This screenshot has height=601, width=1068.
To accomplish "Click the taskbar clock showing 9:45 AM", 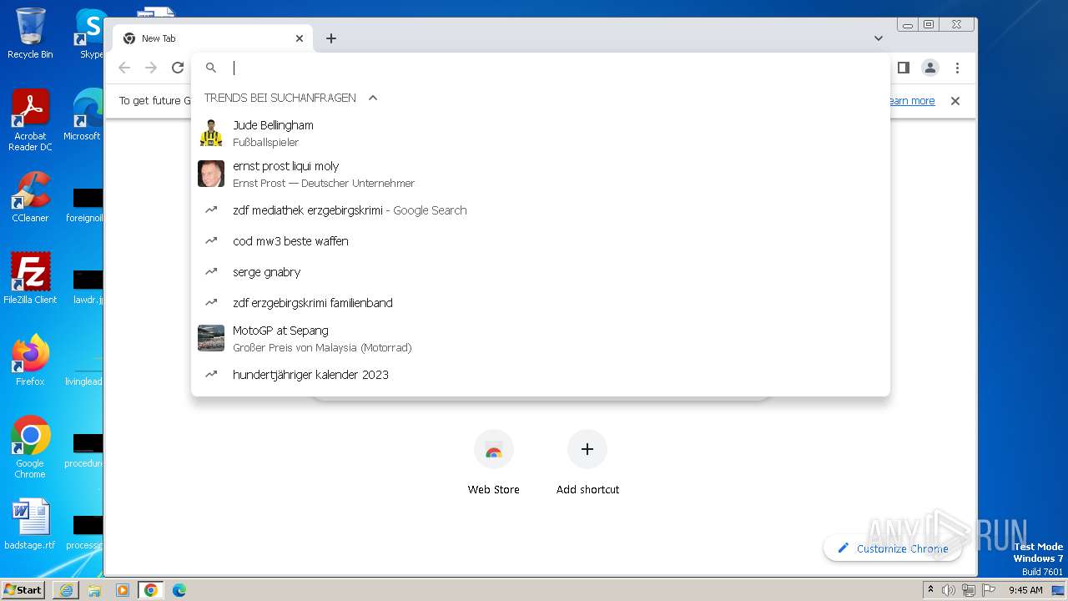I will coord(1025,590).
